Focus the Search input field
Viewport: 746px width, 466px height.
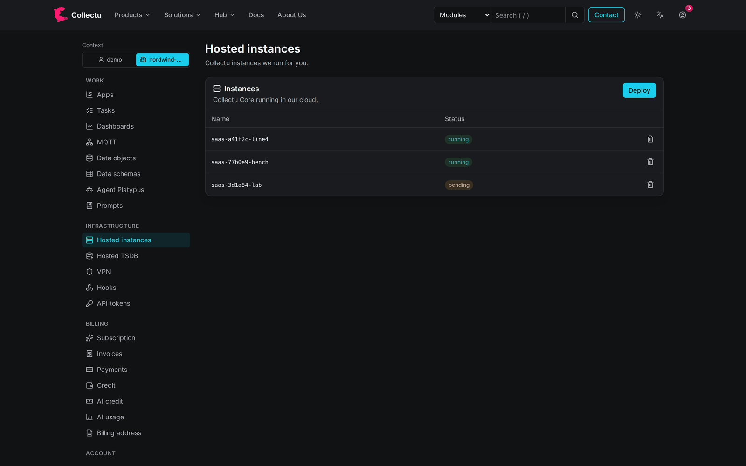pyautogui.click(x=528, y=15)
